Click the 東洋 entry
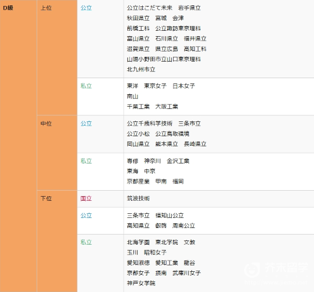 tap(133, 86)
